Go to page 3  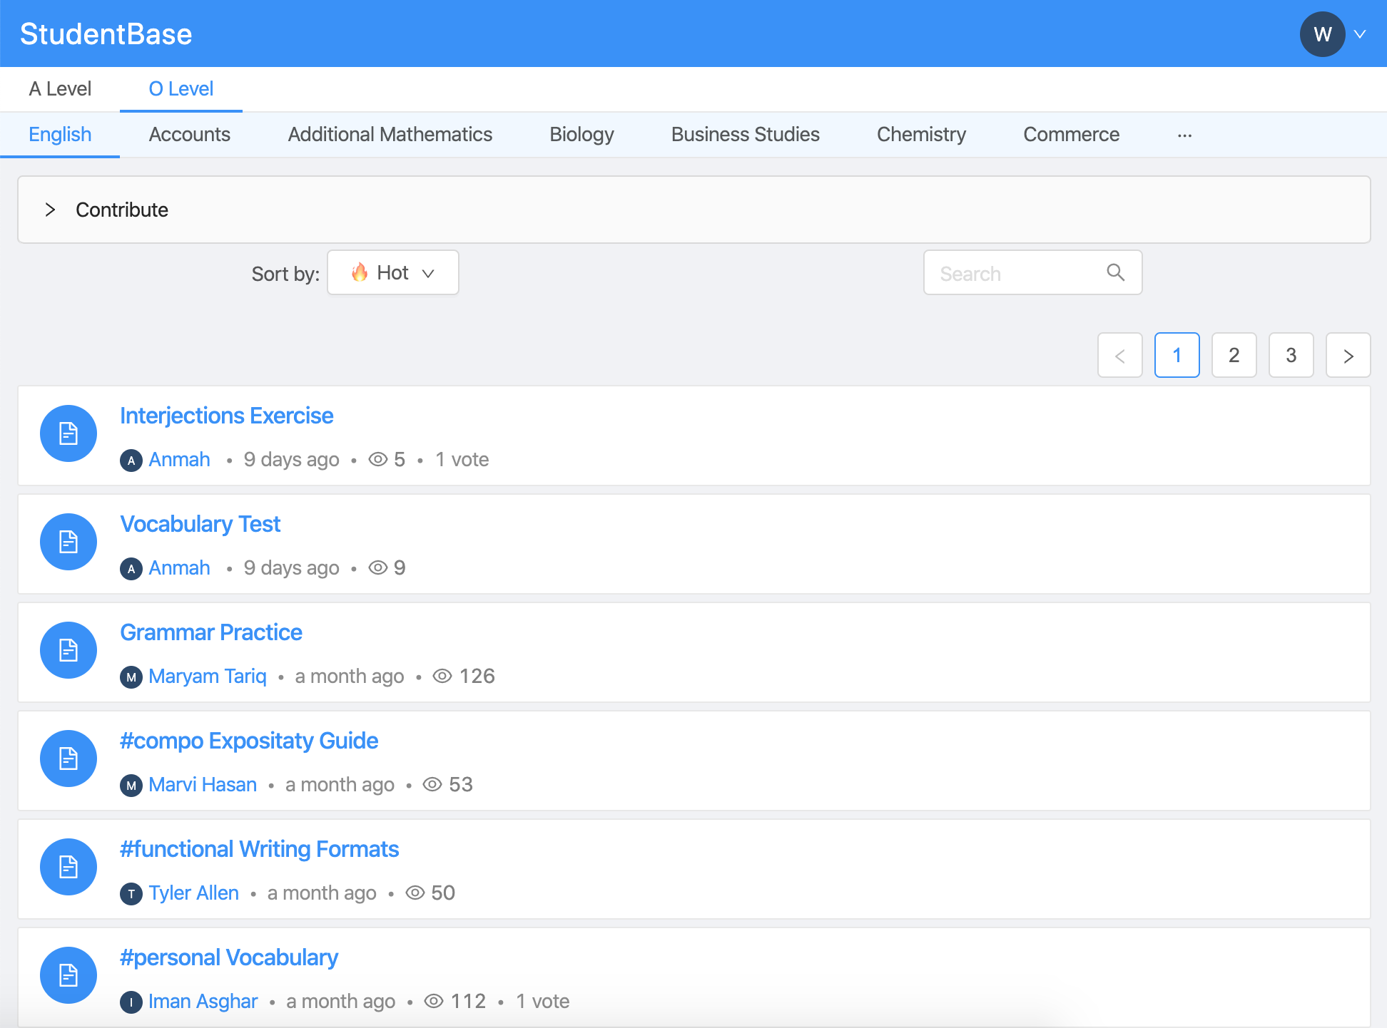pos(1291,355)
